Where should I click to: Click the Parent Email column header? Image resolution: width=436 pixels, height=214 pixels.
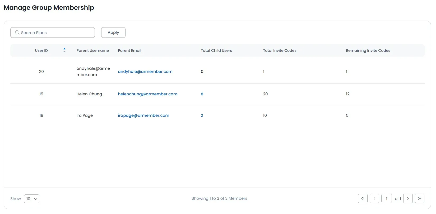[x=129, y=50]
